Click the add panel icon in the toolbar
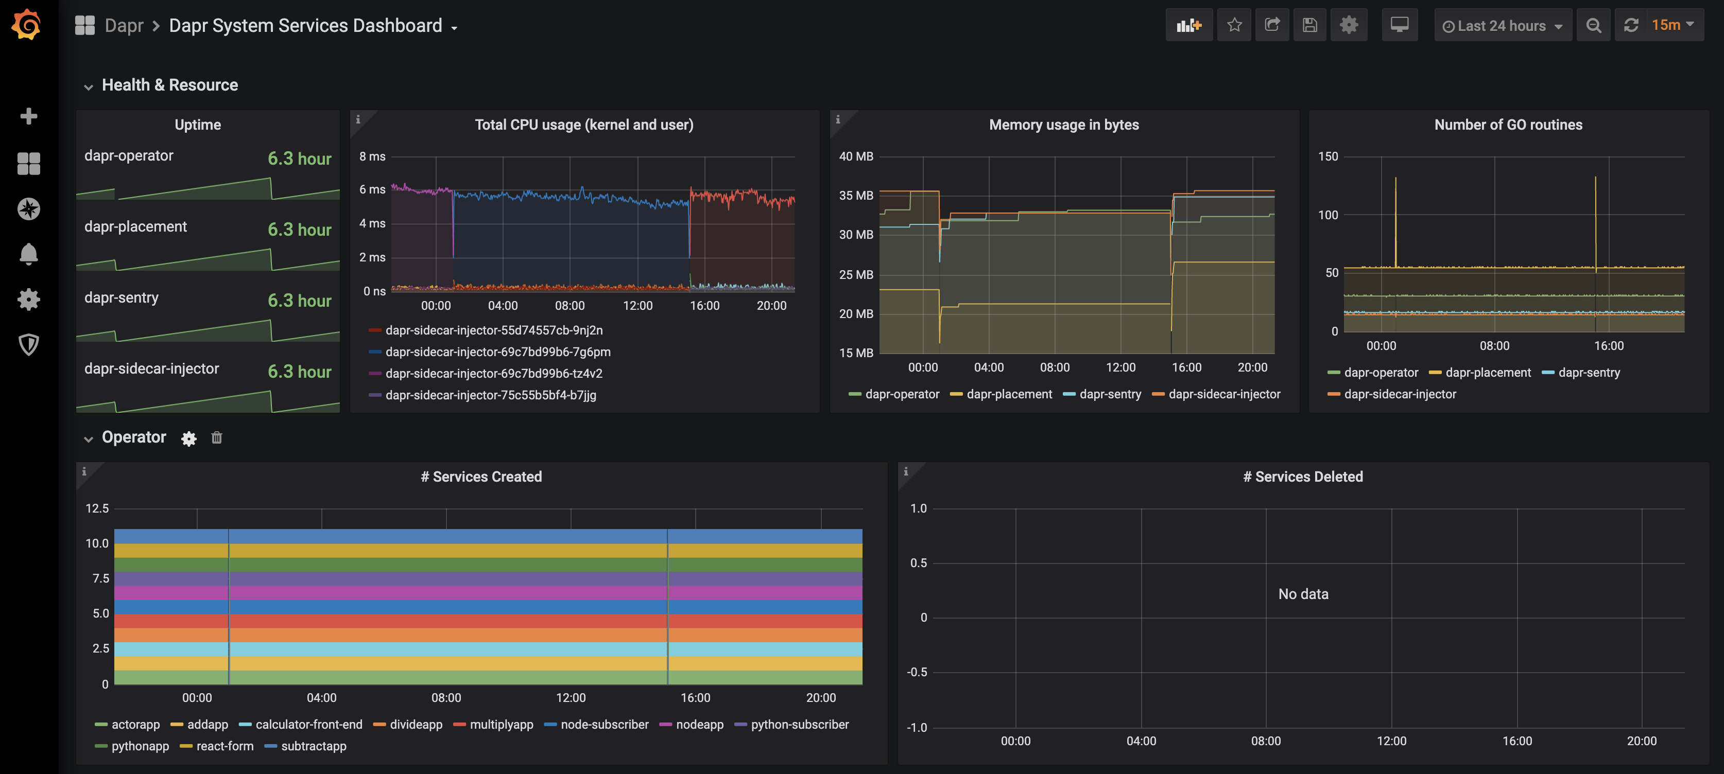Image resolution: width=1724 pixels, height=774 pixels. coord(1189,25)
